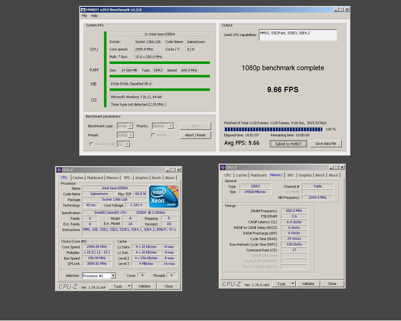
Task: Maximize the HWBOT x265 Benchmark window
Action: (x=341, y=10)
